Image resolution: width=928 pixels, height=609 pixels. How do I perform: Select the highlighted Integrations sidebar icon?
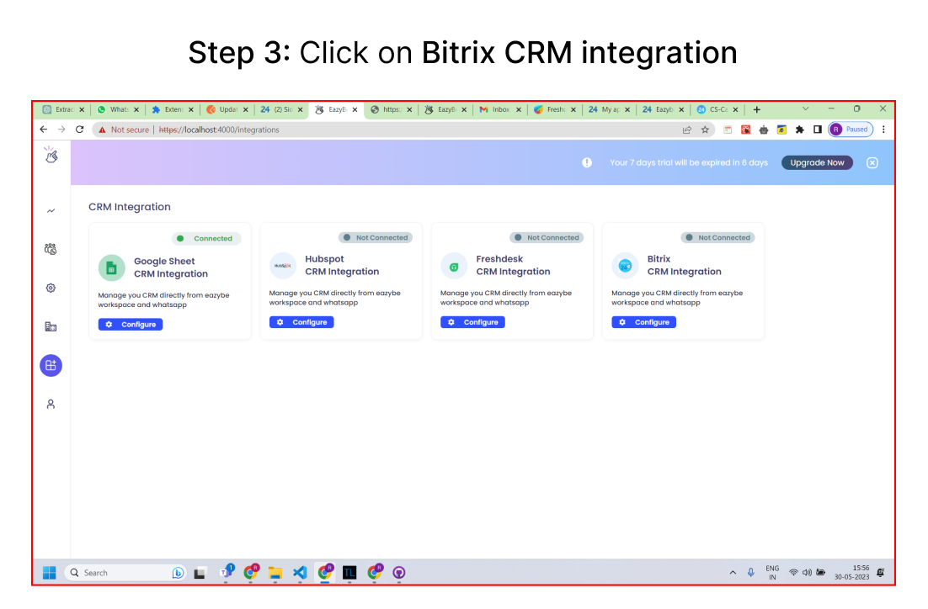point(51,365)
